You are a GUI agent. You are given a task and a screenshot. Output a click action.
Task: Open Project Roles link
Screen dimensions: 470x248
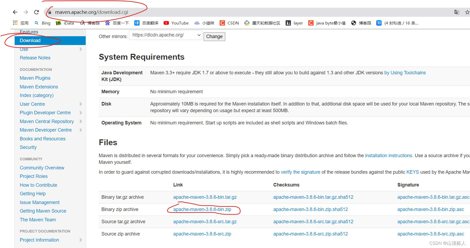click(x=34, y=176)
